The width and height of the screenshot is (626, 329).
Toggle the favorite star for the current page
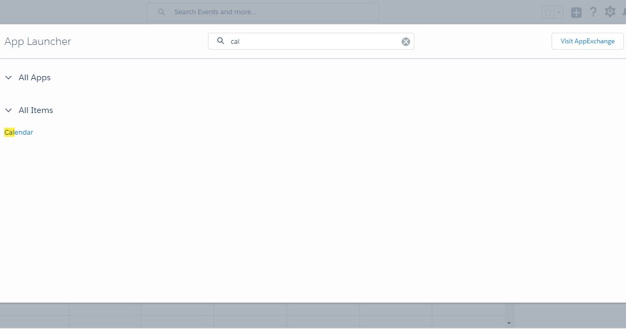pyautogui.click(x=547, y=12)
